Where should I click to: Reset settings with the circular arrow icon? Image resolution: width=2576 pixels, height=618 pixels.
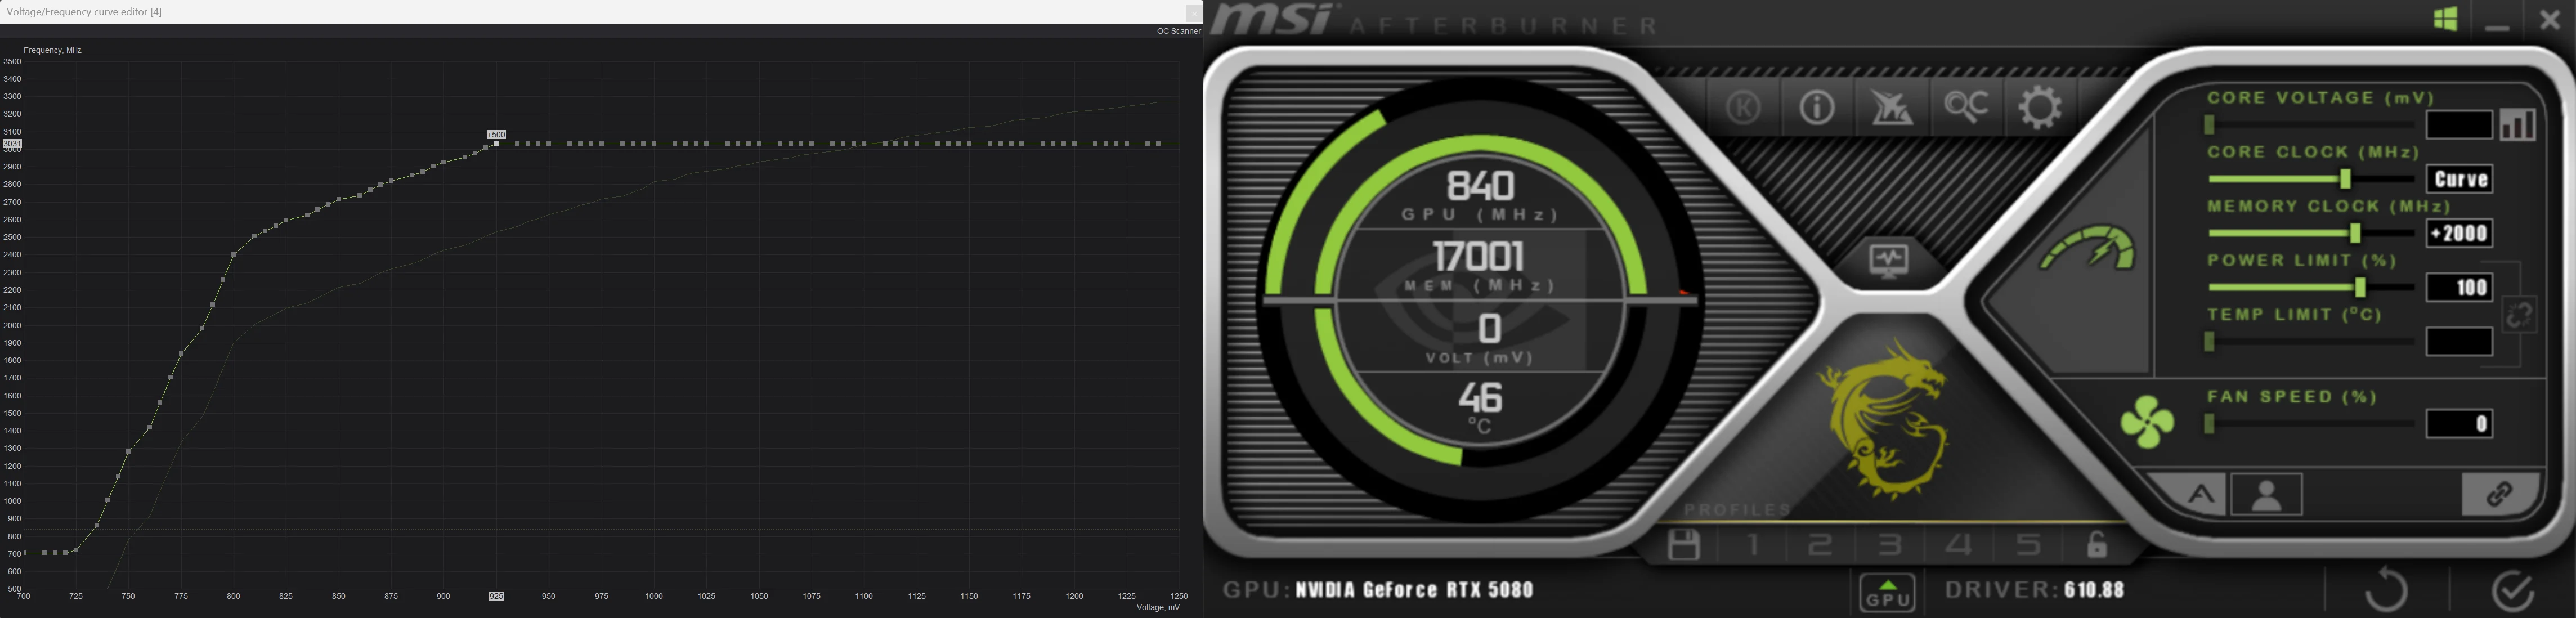tap(2386, 589)
